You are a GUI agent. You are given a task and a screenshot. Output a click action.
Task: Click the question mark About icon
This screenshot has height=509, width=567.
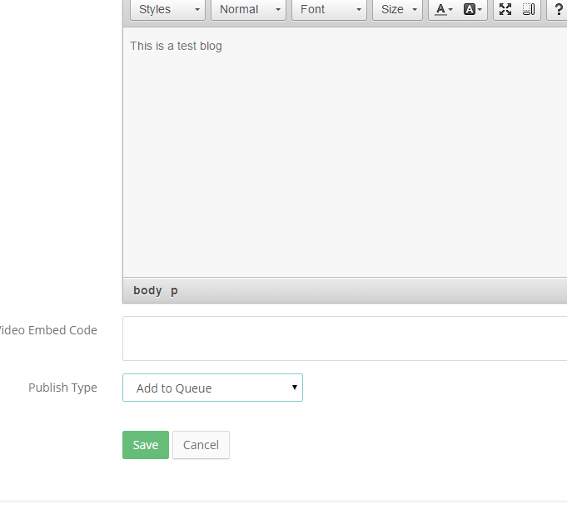pyautogui.click(x=558, y=9)
